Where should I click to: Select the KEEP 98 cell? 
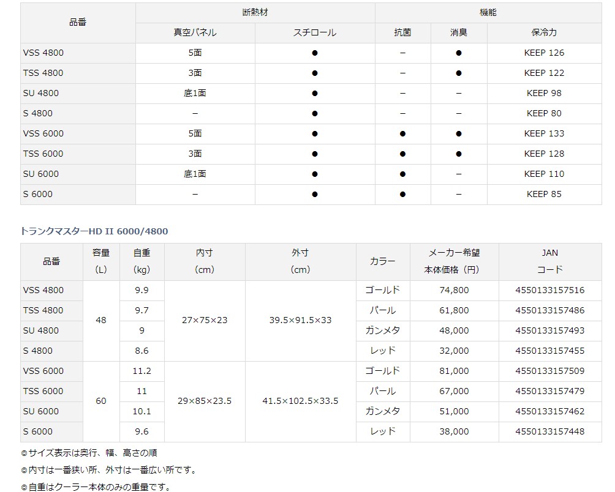point(545,93)
